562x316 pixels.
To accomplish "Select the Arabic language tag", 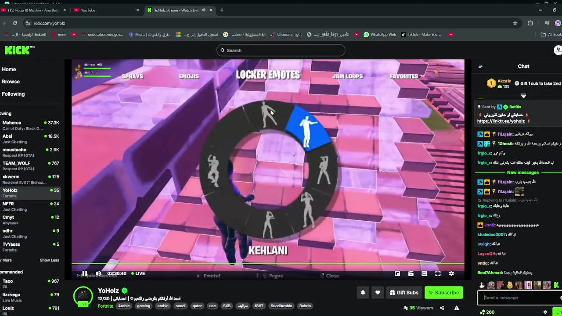I will [x=124, y=306].
